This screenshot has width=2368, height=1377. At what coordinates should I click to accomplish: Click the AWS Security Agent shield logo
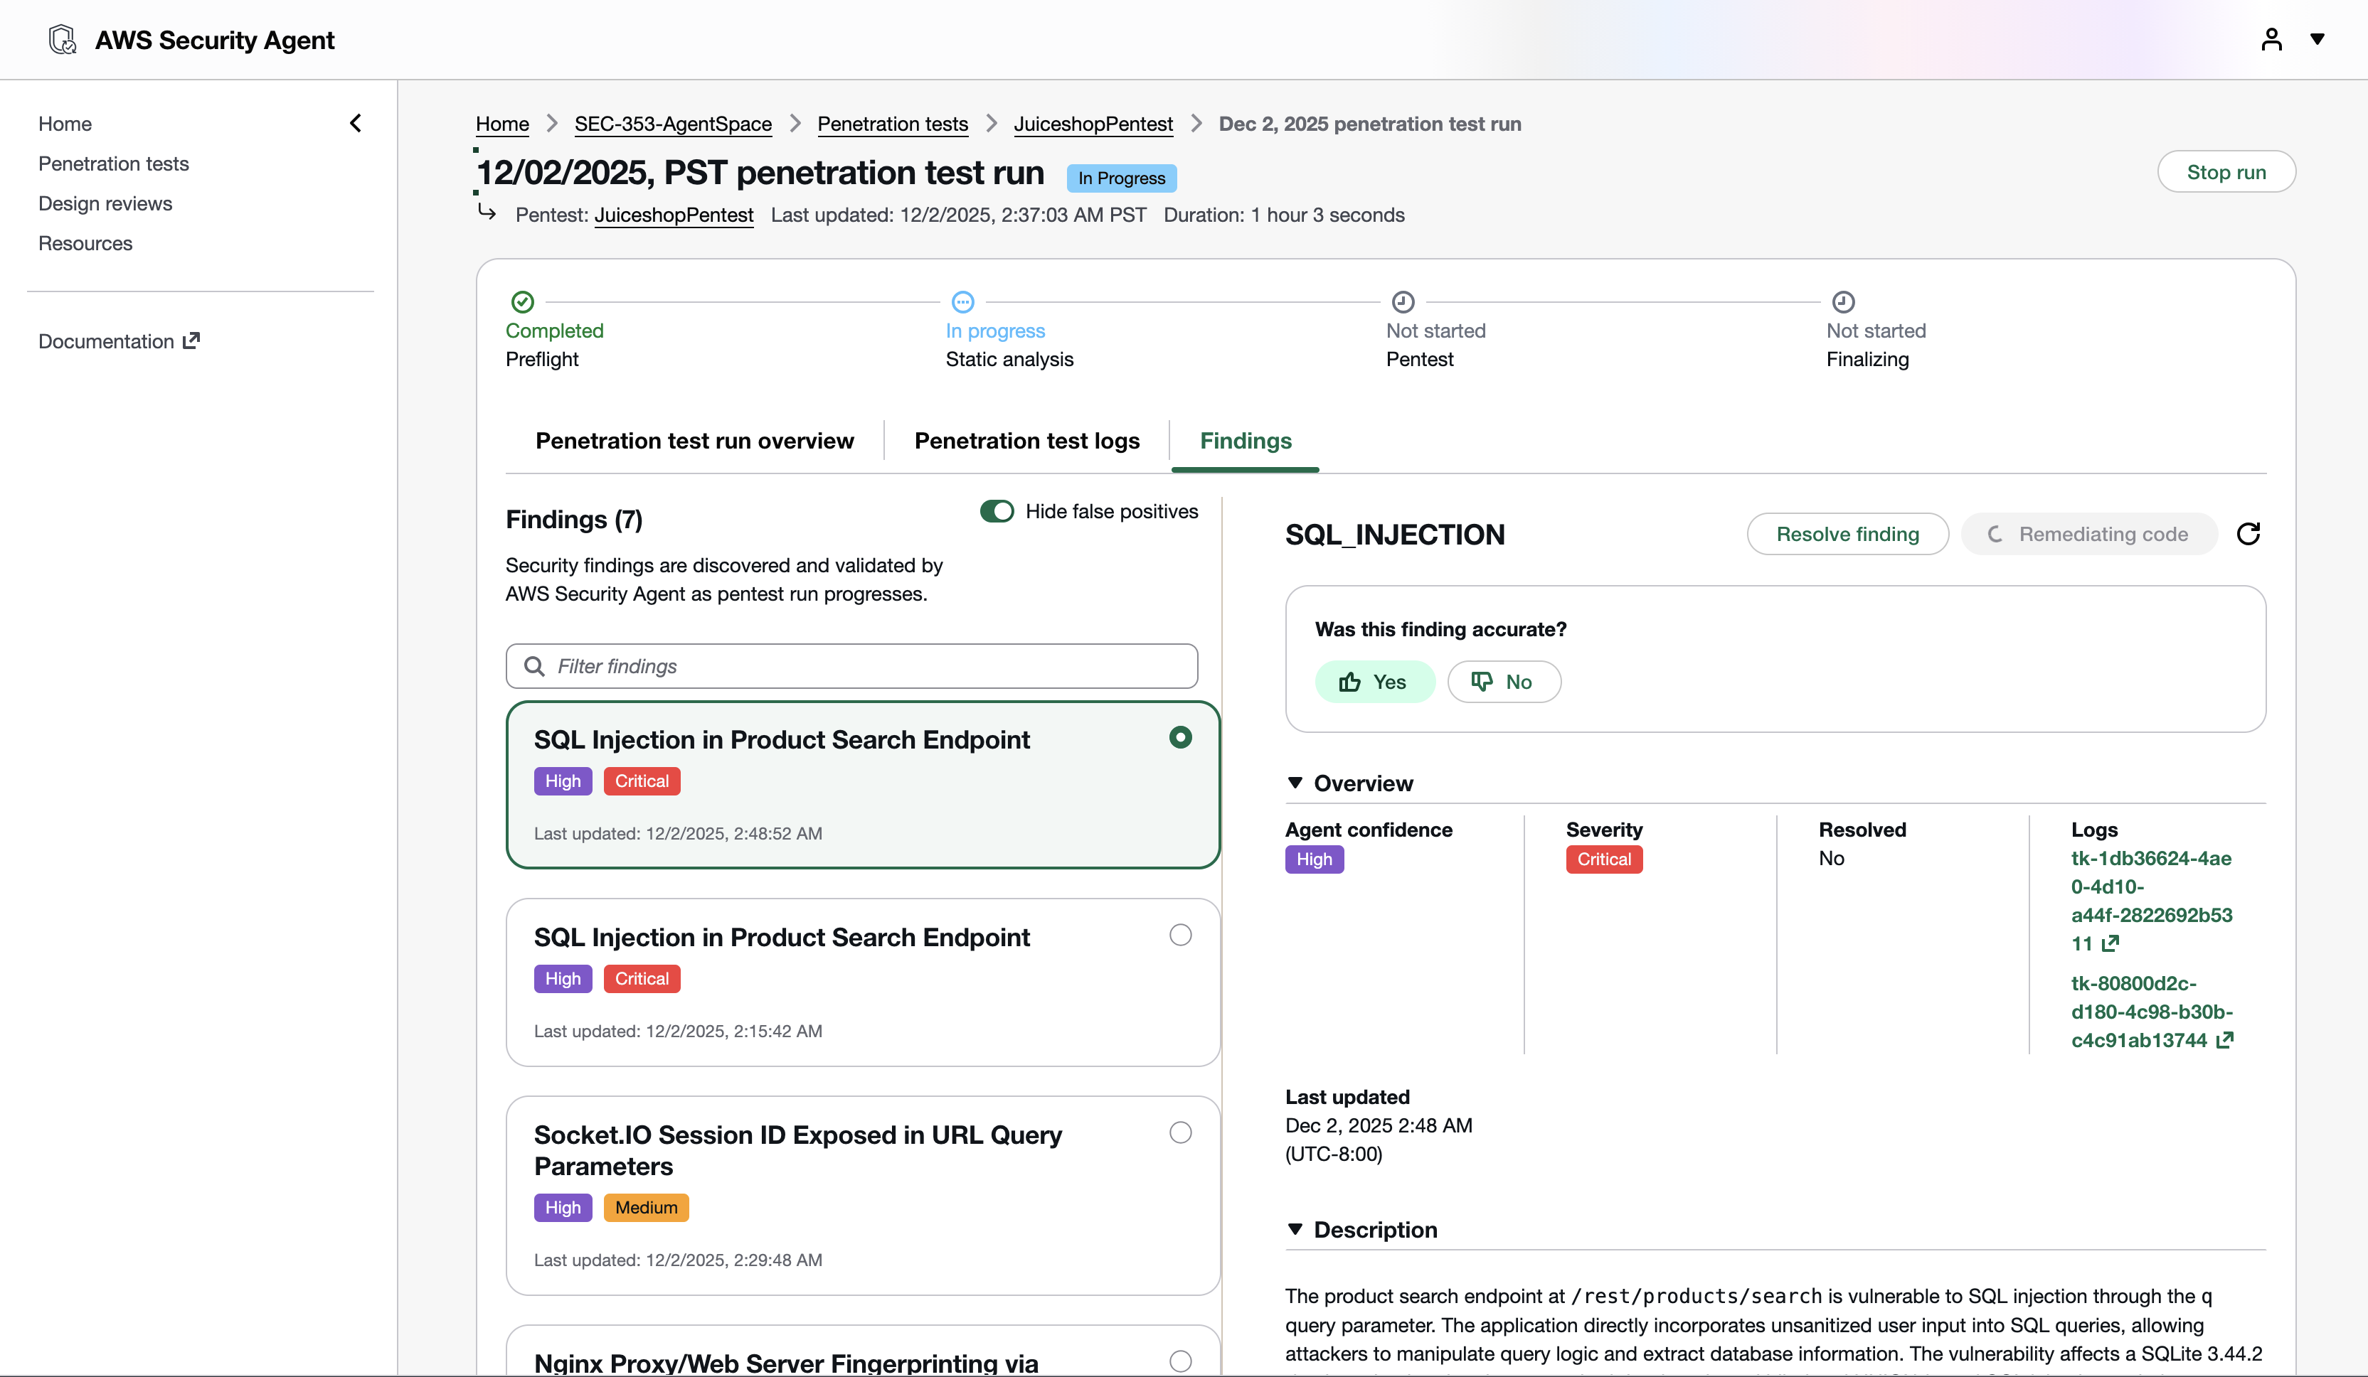pos(62,39)
